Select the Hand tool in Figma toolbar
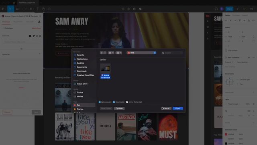Viewport: 257px width, 145px height. point(43,9)
